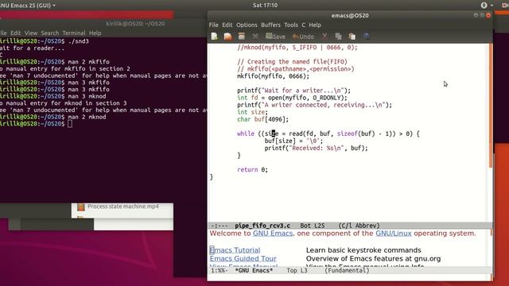Open the Emacs Edit menu

tap(227, 25)
